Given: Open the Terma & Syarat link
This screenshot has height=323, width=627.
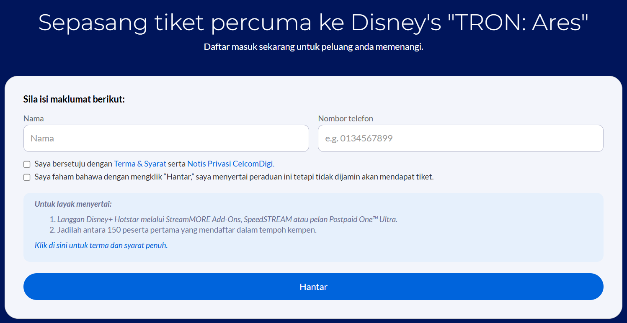Looking at the screenshot, I should coord(140,164).
